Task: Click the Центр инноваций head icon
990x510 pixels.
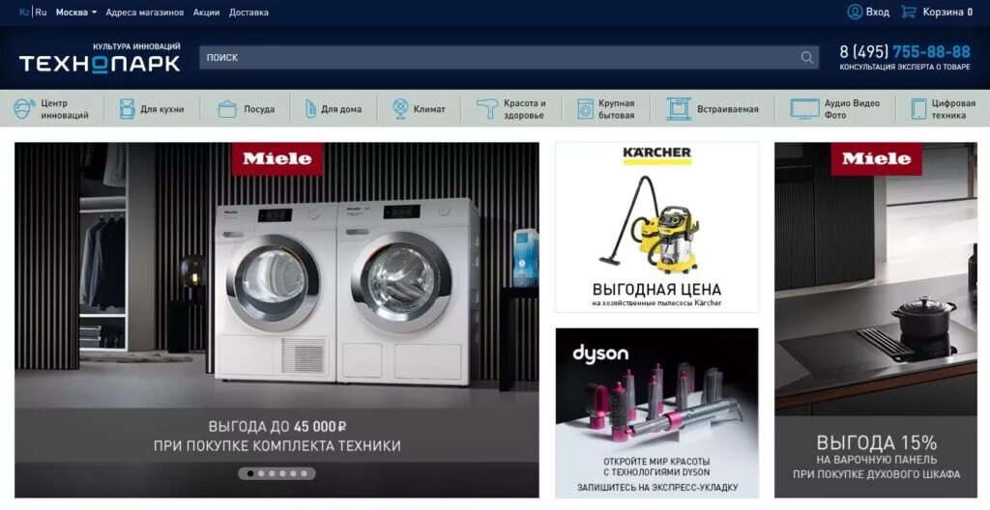Action: point(24,108)
